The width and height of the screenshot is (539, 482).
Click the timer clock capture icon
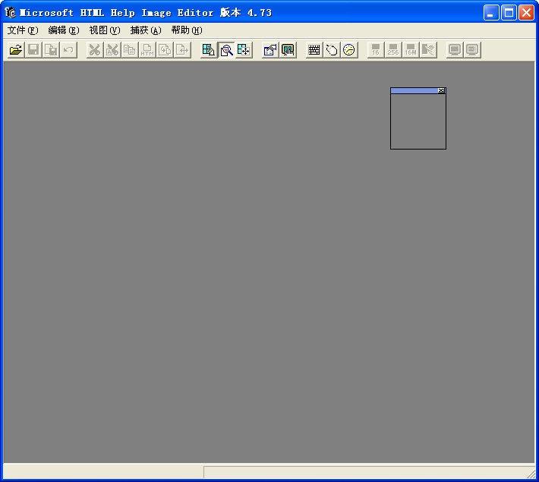point(349,50)
